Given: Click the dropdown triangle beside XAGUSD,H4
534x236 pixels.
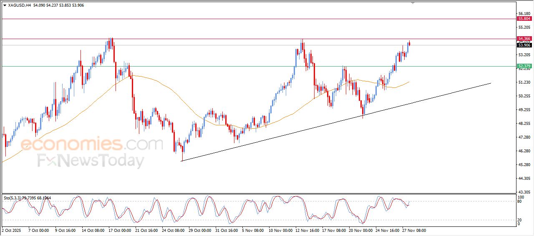Looking at the screenshot, I should (5, 5).
